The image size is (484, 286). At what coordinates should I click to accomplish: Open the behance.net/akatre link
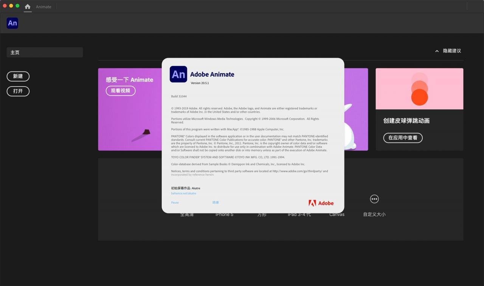click(184, 193)
